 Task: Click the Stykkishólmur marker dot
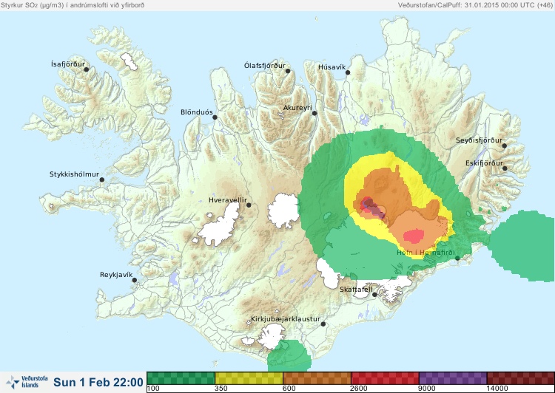coord(102,180)
